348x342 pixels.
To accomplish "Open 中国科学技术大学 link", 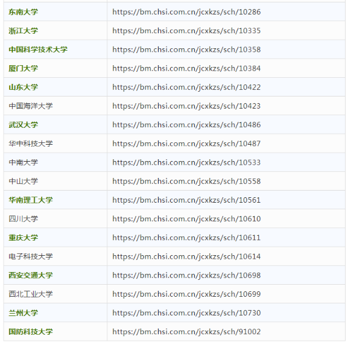I will [x=38, y=49].
